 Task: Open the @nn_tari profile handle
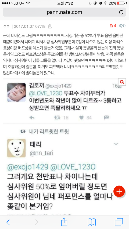(42, 153)
